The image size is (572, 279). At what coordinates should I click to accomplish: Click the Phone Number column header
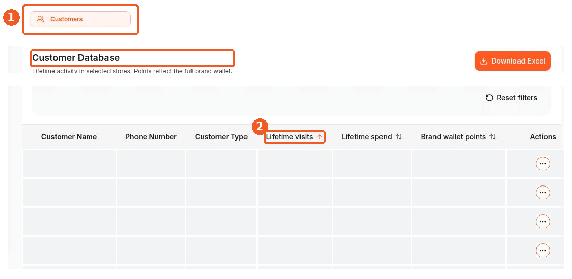pyautogui.click(x=151, y=137)
